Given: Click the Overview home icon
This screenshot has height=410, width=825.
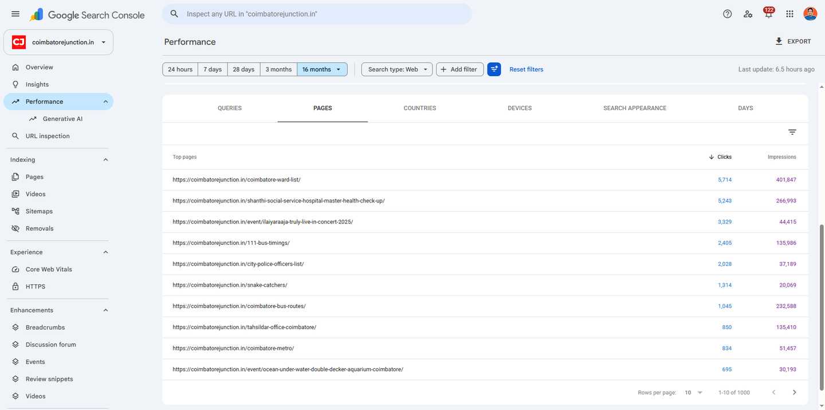Looking at the screenshot, I should (15, 67).
